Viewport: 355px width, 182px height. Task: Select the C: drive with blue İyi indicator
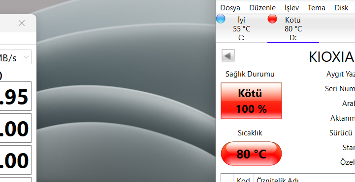[x=242, y=28]
